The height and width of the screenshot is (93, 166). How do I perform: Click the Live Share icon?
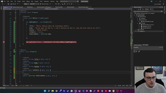click(155, 4)
